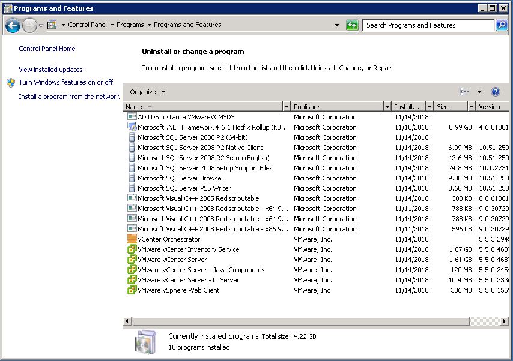The width and height of the screenshot is (513, 361).
Task: Click the VMware vCenter Server icon
Action: (132, 260)
